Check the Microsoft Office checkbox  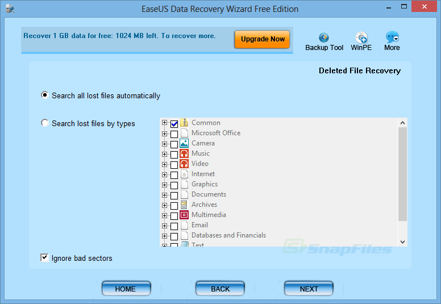(x=174, y=134)
